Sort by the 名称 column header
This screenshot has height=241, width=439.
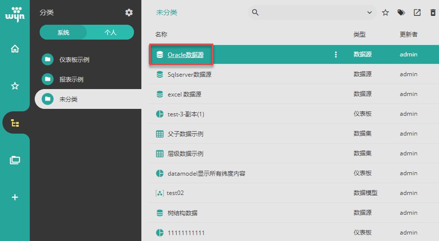161,34
